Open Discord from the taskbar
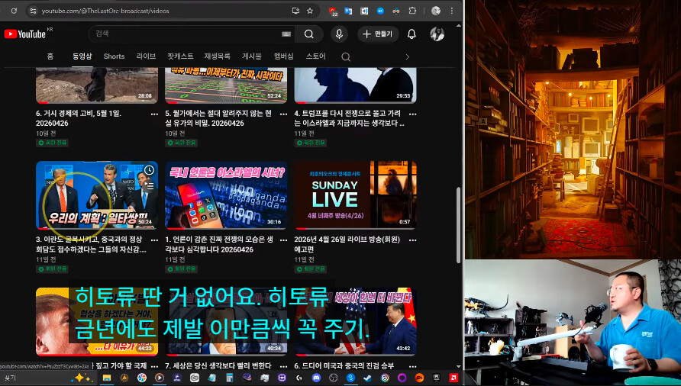Image resolution: width=681 pixels, height=386 pixels. coord(316,378)
